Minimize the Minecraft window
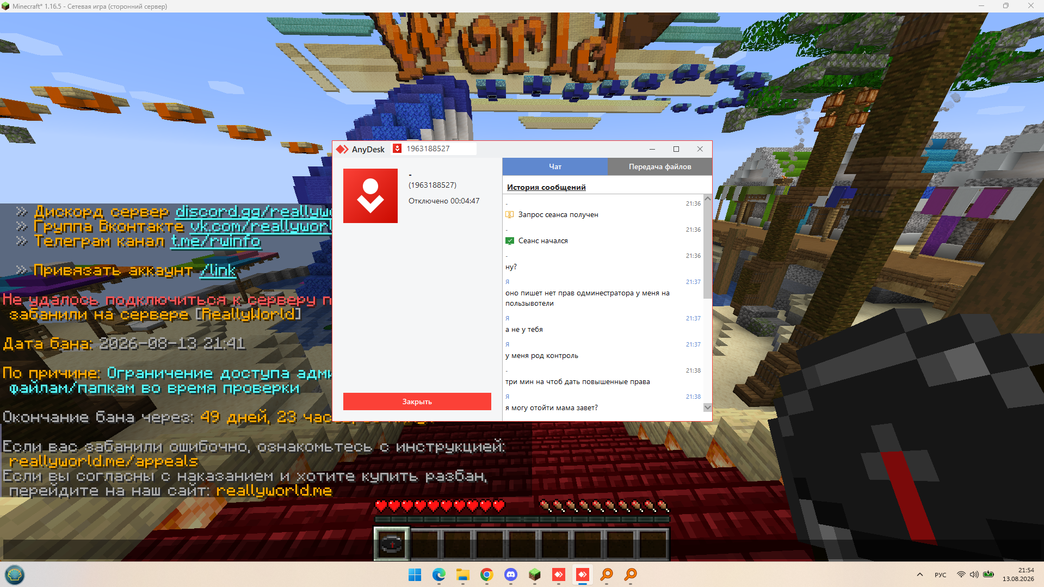 click(x=981, y=6)
